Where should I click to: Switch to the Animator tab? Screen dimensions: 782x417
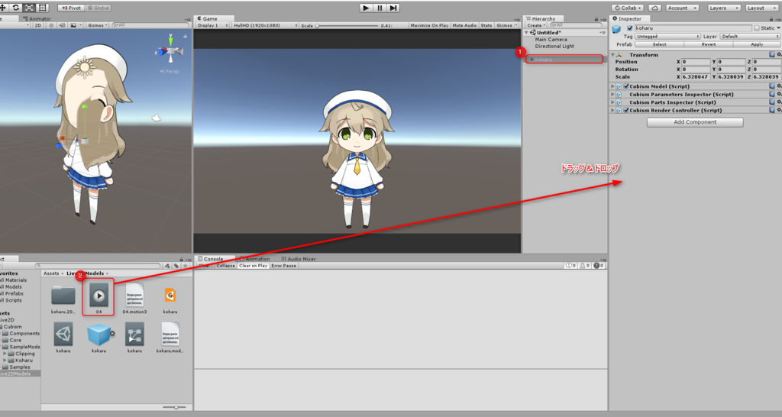coord(37,19)
